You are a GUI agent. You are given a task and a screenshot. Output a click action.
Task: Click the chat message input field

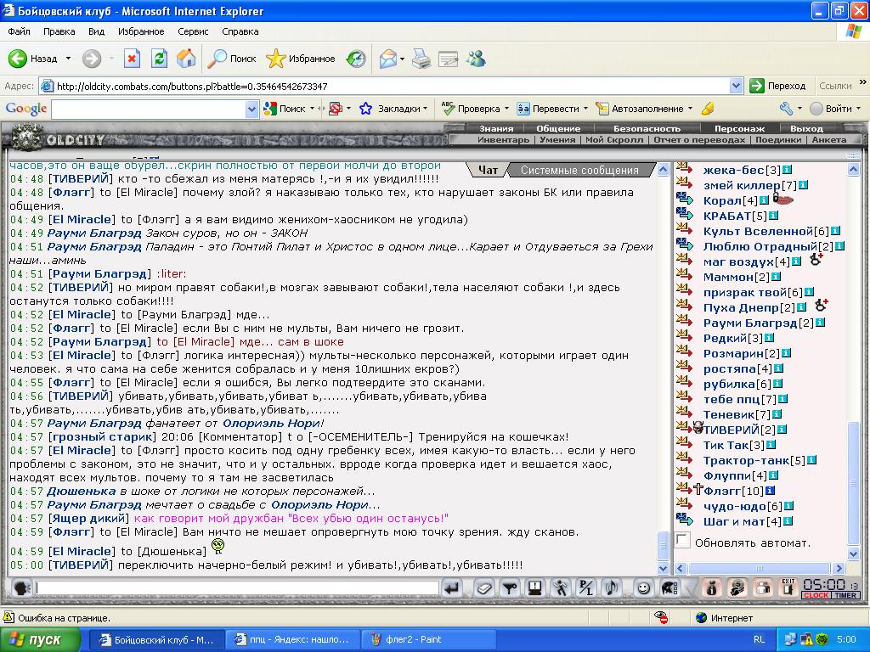click(x=237, y=587)
